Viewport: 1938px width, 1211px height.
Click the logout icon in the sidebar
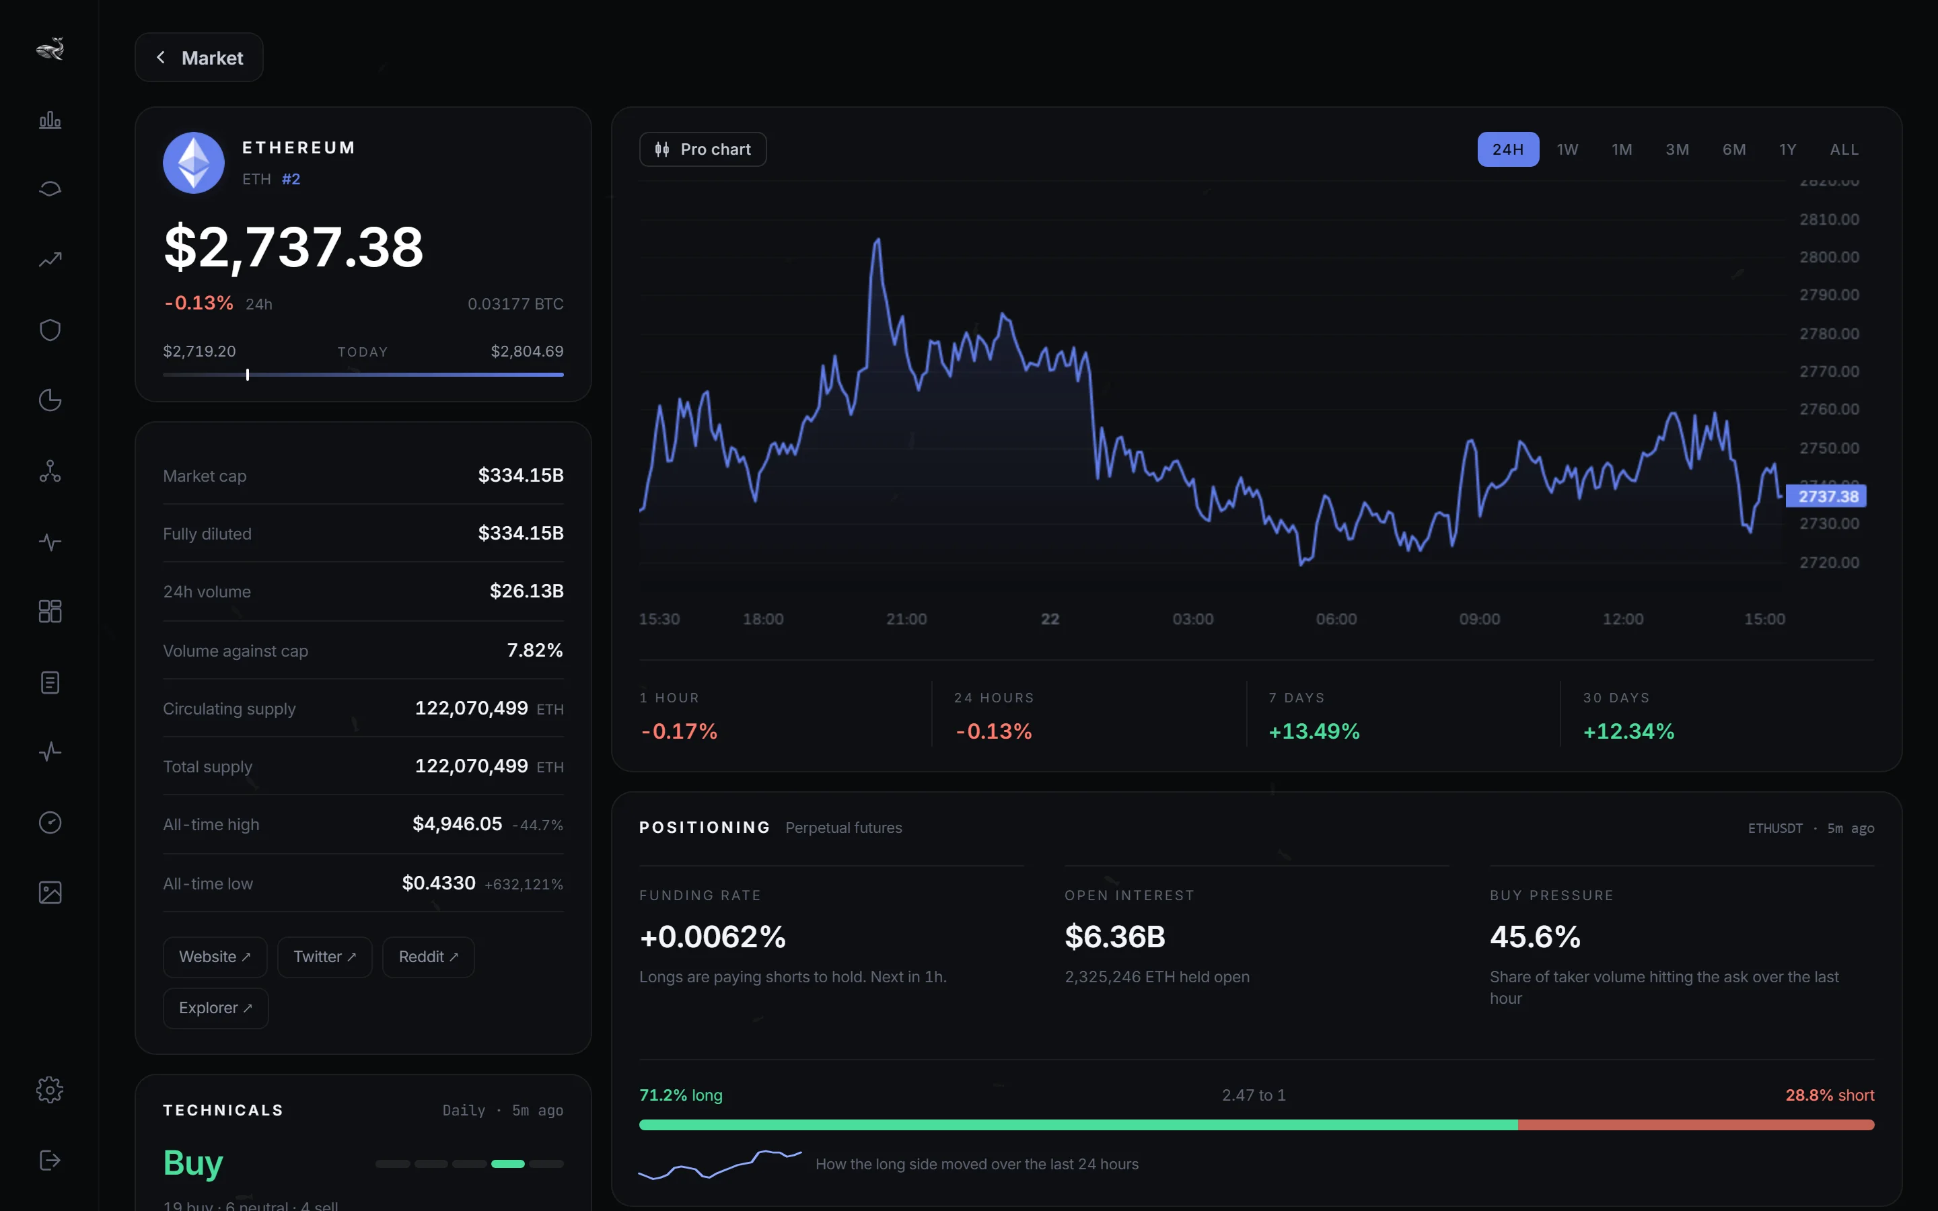50,1160
